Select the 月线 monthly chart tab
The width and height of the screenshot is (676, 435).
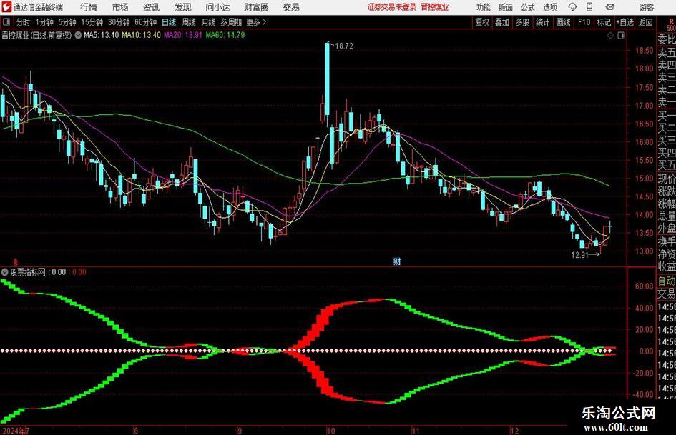click(208, 22)
